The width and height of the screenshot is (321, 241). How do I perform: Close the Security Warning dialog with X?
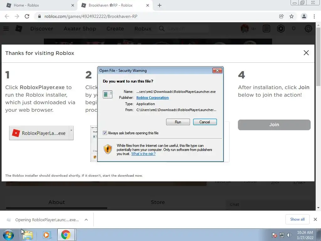(x=217, y=71)
